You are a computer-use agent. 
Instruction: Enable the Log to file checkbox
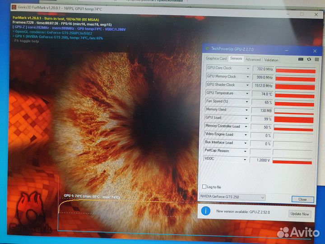point(204,187)
